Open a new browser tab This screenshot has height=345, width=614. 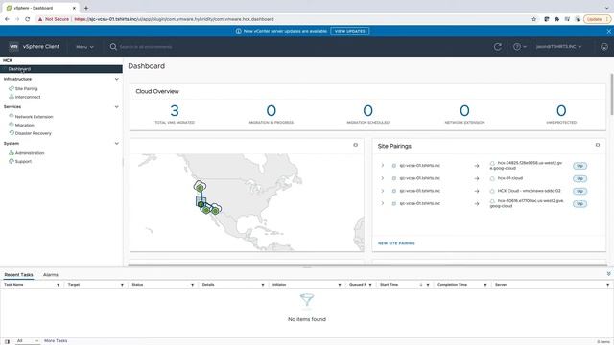click(x=86, y=8)
